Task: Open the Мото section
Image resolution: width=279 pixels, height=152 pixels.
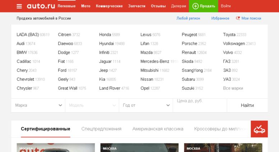Action: pyautogui.click(x=86, y=6)
